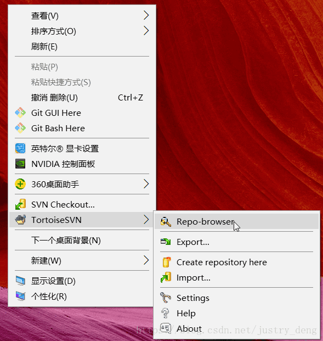The image size is (323, 341).
Task: Expand the 新建(W) submenu arrow
Action: pos(146,260)
